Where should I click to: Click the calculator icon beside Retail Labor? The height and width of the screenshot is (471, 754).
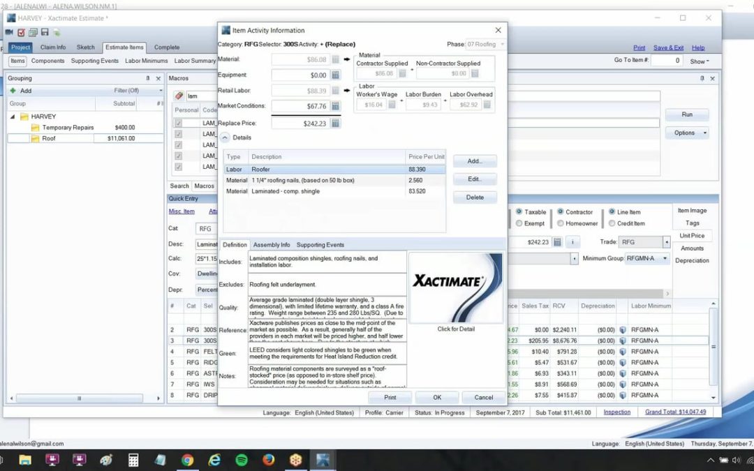pos(335,91)
